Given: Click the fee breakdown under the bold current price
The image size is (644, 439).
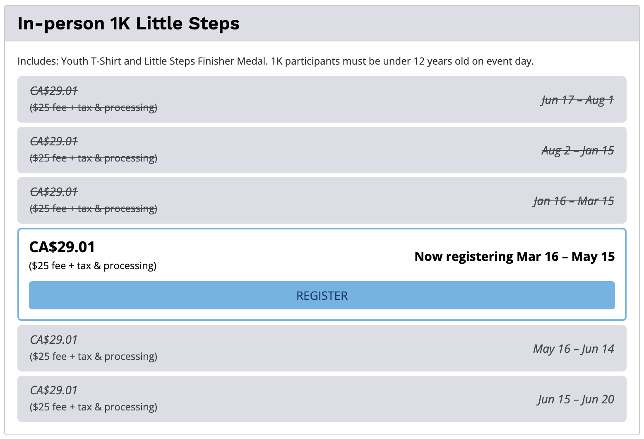Looking at the screenshot, I should pyautogui.click(x=93, y=266).
